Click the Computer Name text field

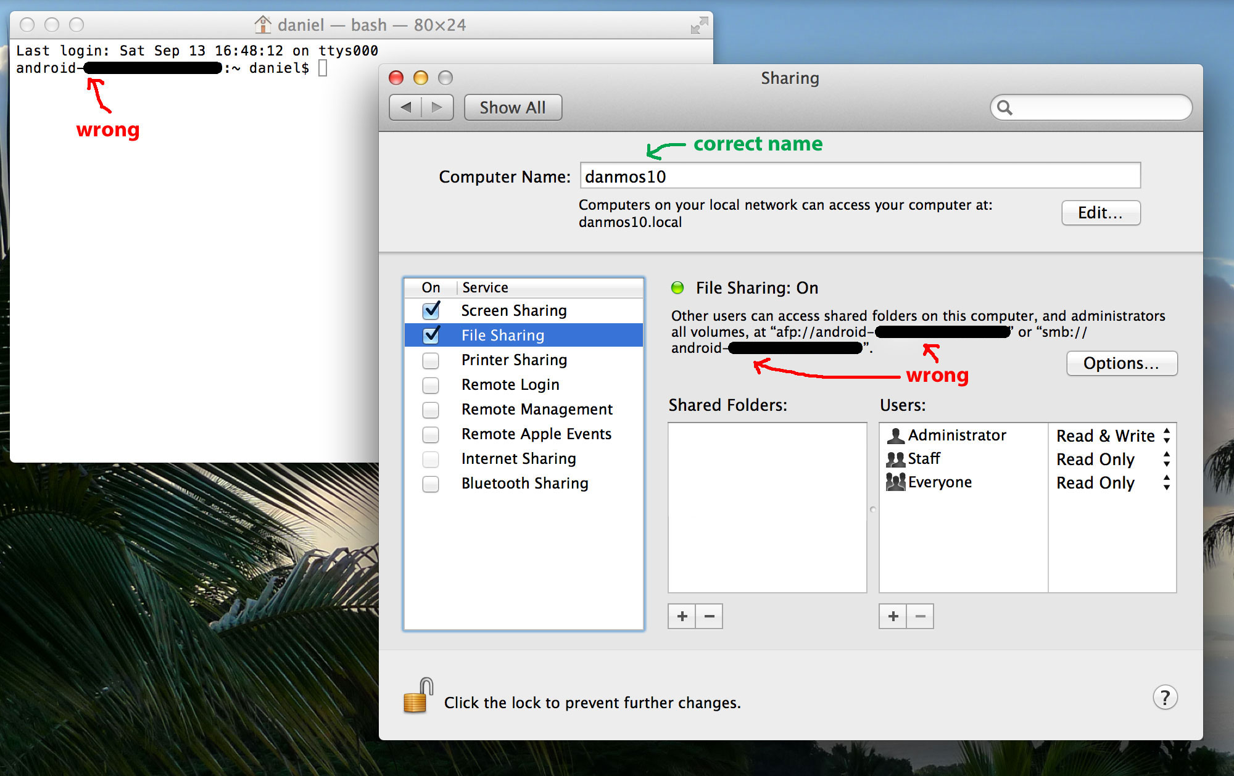tap(859, 176)
